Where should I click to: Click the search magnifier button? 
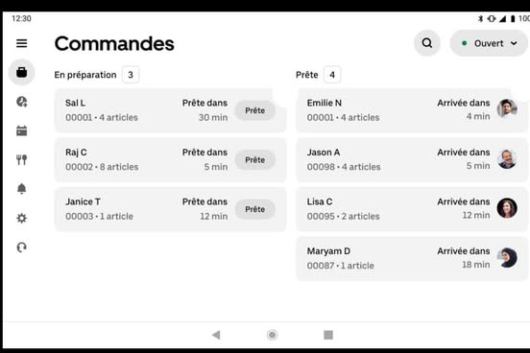pyautogui.click(x=427, y=43)
